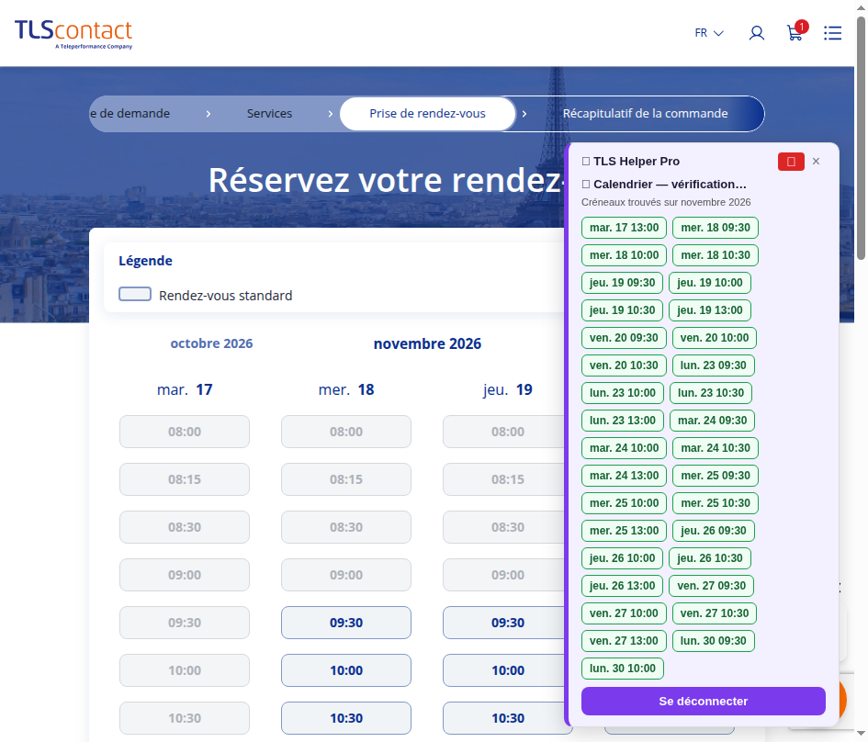Select helper slot jeu. 19 09:30
This screenshot has height=742, width=868.
click(622, 283)
